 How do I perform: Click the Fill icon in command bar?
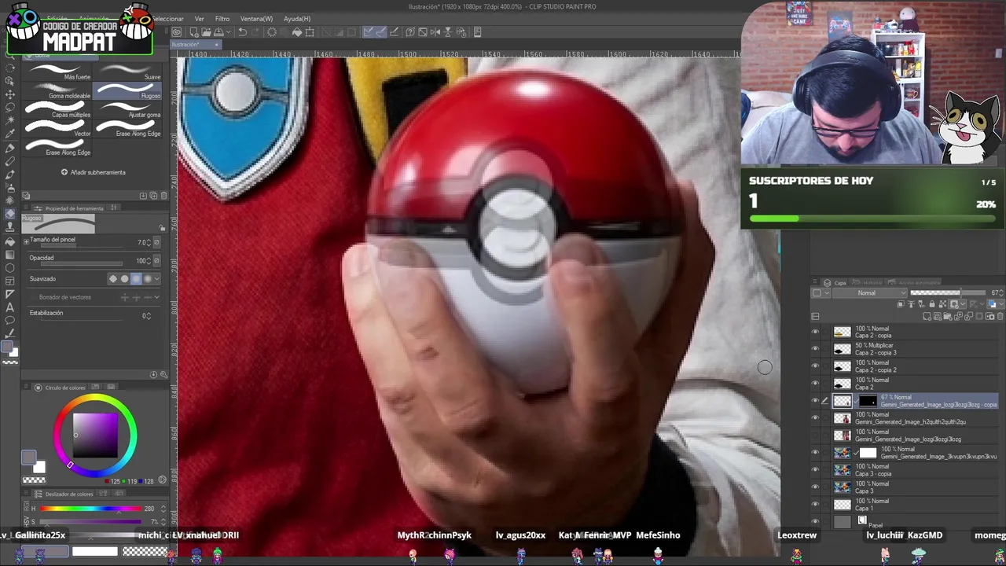(x=297, y=32)
